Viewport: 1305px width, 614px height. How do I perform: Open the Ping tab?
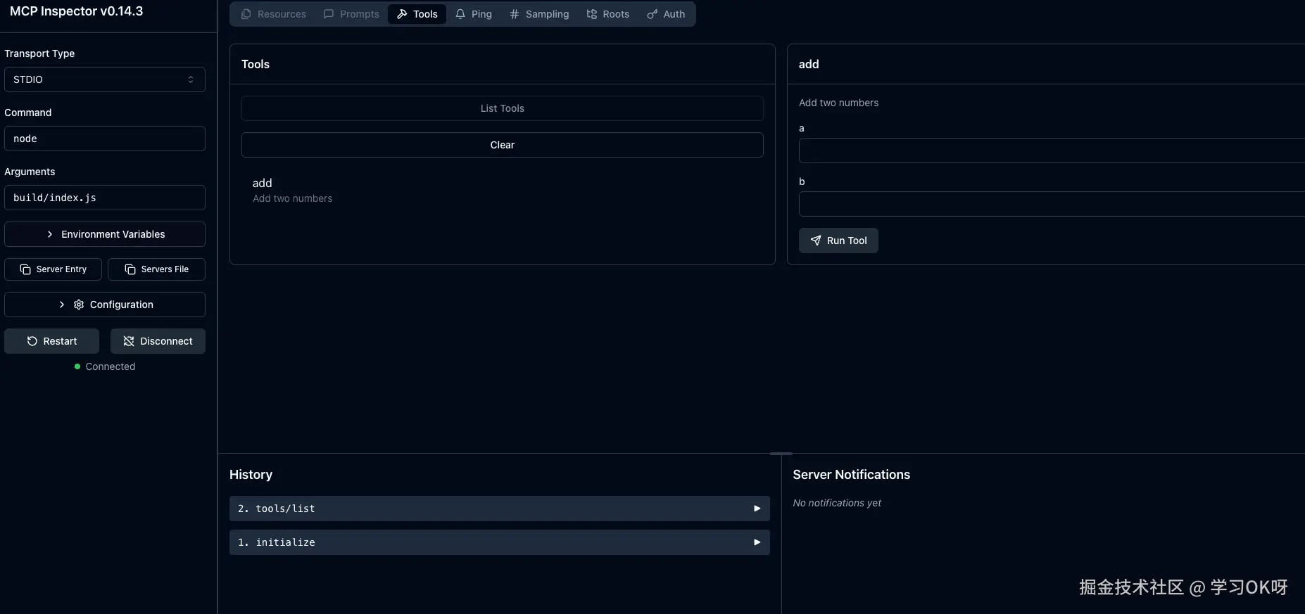(x=474, y=14)
